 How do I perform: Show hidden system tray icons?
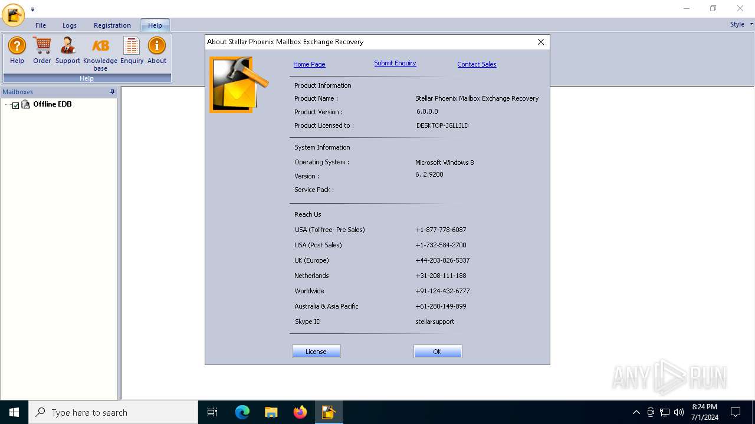636,412
